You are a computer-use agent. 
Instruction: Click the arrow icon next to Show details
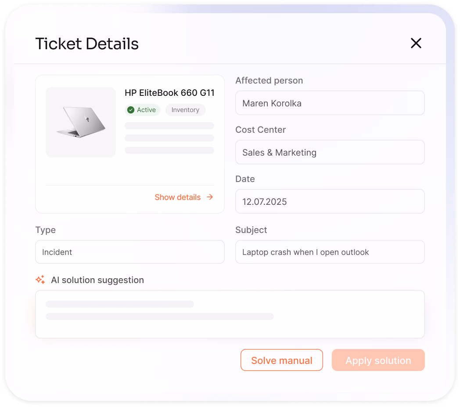[210, 197]
